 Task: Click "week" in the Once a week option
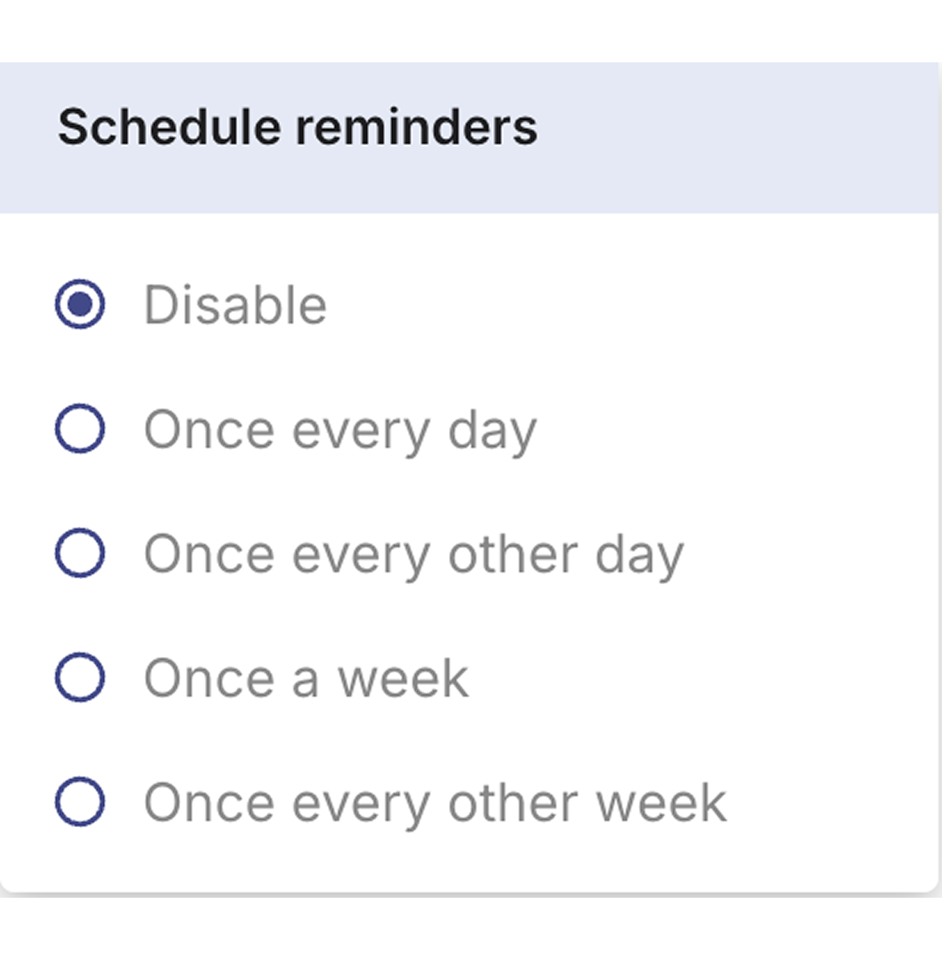(403, 678)
